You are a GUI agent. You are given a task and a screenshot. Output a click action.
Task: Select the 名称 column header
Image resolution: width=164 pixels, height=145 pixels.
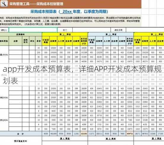pos(15,41)
